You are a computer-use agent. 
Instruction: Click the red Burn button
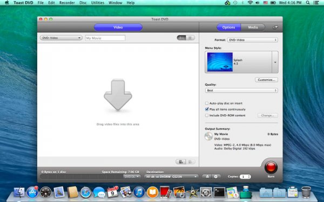[x=271, y=167]
